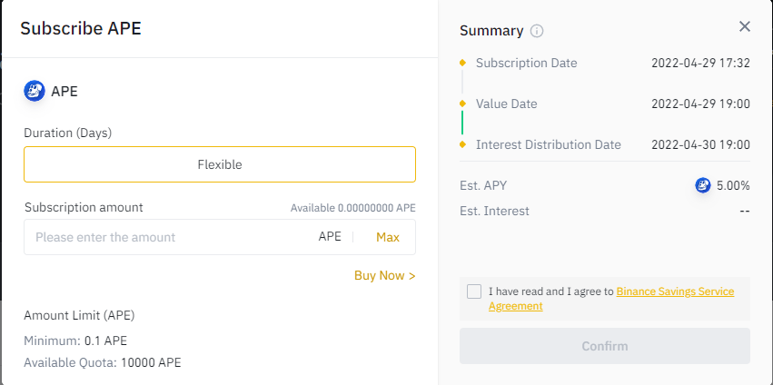This screenshot has width=773, height=385.
Task: Click the Subscribe APE title
Action: click(81, 28)
